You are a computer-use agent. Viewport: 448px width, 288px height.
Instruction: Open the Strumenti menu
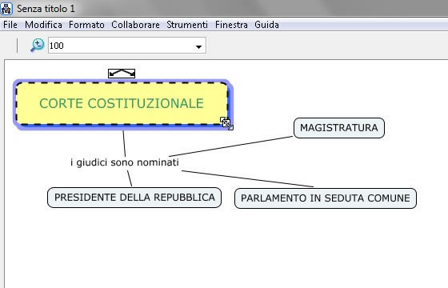coord(187,25)
